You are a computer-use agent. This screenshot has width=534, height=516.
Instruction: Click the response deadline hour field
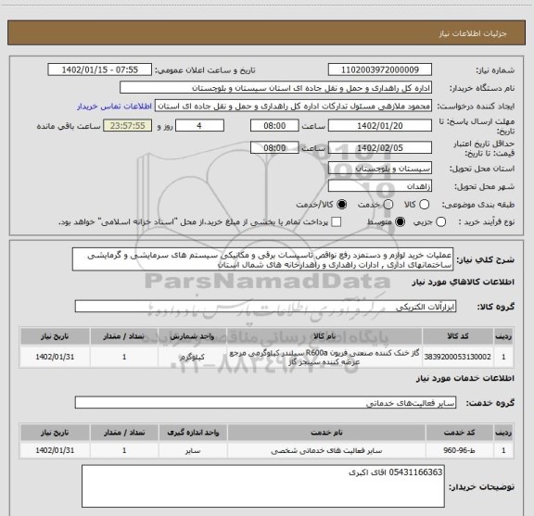point(274,126)
